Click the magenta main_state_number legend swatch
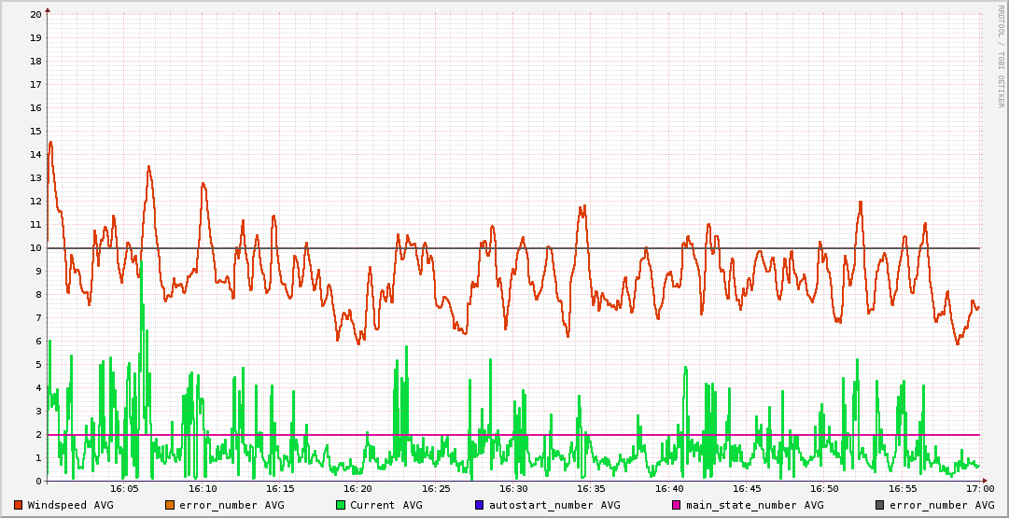Image resolution: width=1009 pixels, height=518 pixels. click(677, 505)
